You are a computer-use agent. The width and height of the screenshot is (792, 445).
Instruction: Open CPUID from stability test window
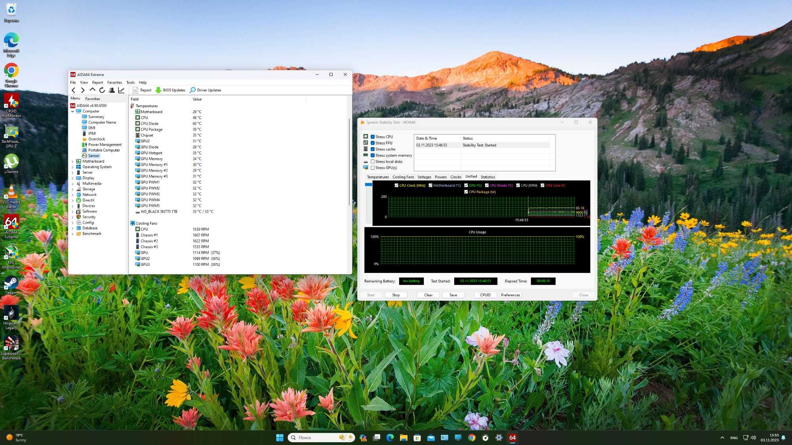[x=485, y=295]
